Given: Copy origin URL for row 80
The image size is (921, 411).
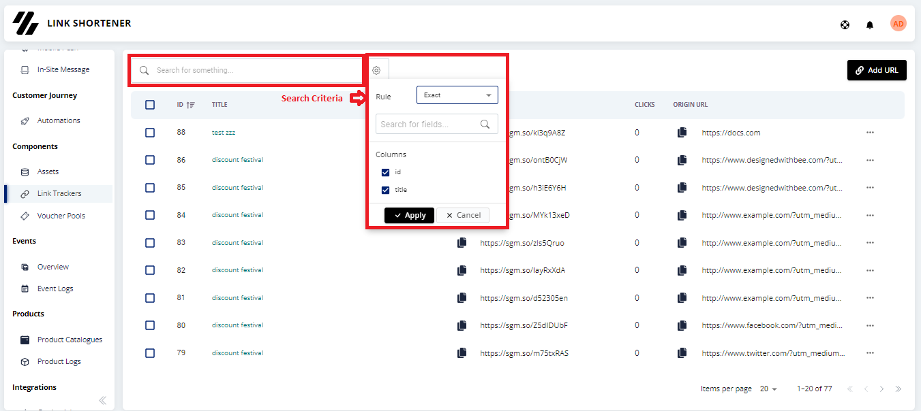Looking at the screenshot, I should [682, 325].
